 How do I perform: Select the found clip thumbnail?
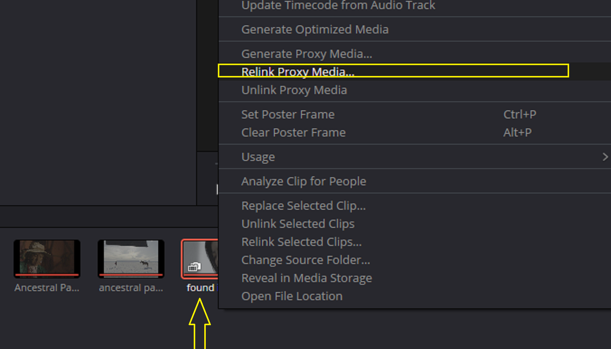pyautogui.click(x=200, y=259)
